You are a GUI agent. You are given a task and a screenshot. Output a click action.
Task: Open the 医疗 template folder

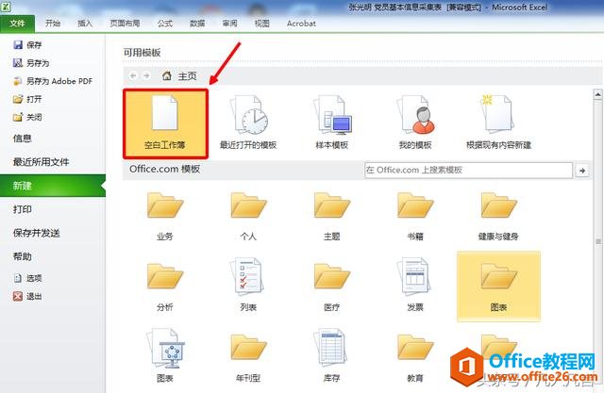(x=332, y=287)
